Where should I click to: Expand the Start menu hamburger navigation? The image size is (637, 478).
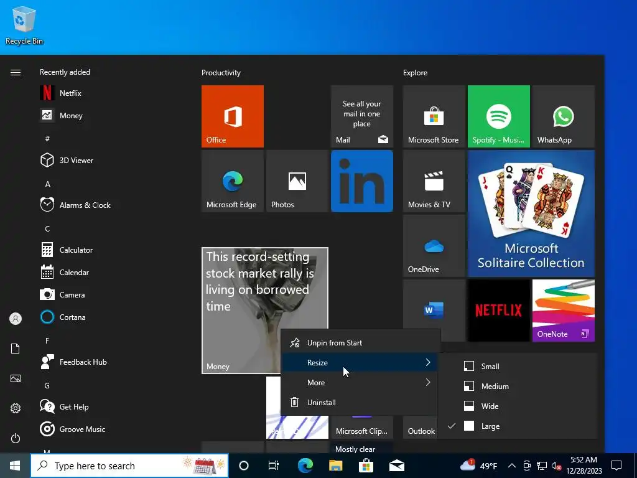pyautogui.click(x=16, y=72)
